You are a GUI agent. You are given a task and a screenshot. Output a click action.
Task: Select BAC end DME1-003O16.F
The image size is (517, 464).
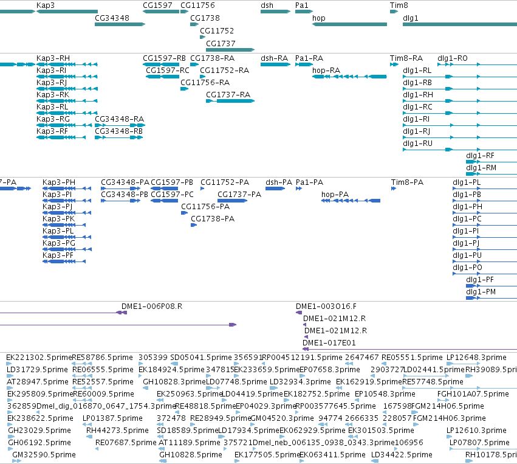tap(299, 313)
